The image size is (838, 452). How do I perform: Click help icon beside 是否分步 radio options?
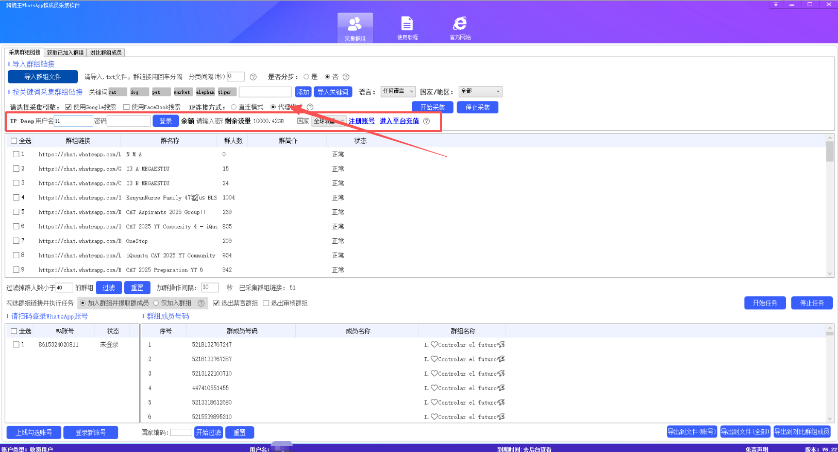346,77
